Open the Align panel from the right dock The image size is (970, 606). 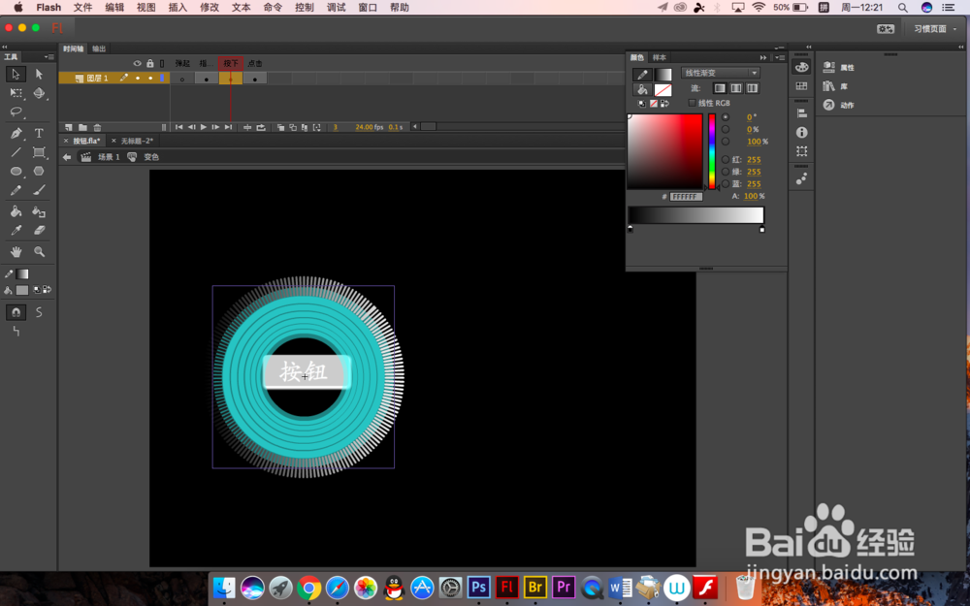pos(801,112)
